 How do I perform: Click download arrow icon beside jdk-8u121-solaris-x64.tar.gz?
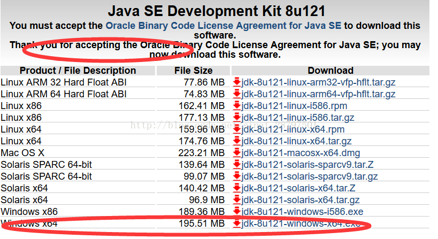pos(237,199)
